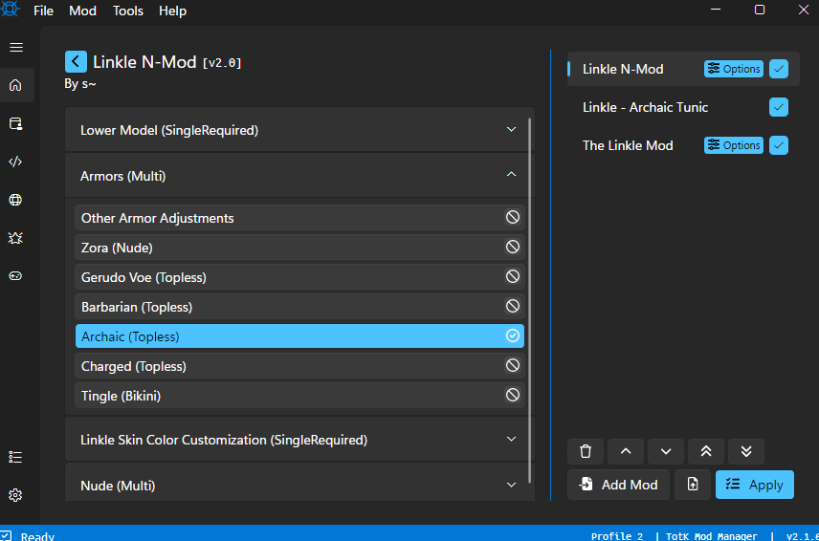Toggle the Barbarian (Topless) option icon
Screen dimensions: 819x541
pyautogui.click(x=513, y=306)
